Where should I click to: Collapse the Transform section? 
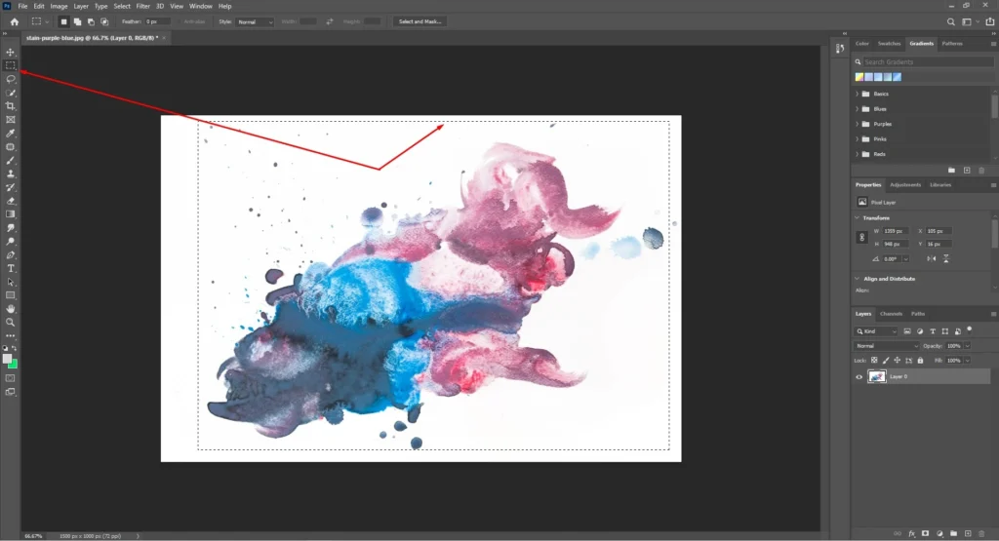coord(857,217)
